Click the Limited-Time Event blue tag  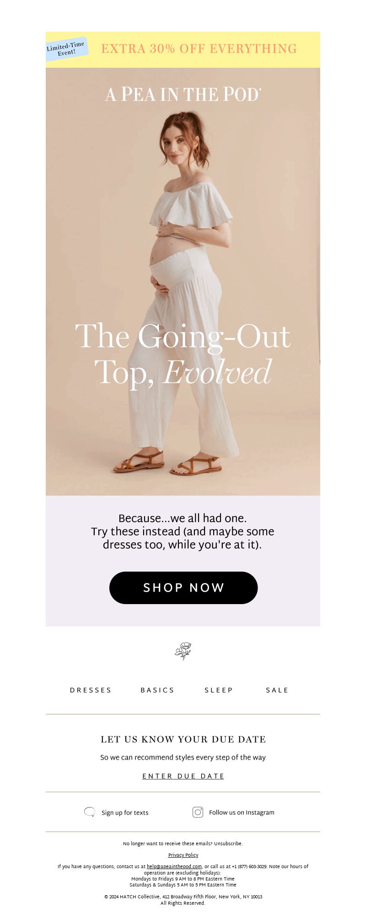pyautogui.click(x=66, y=49)
